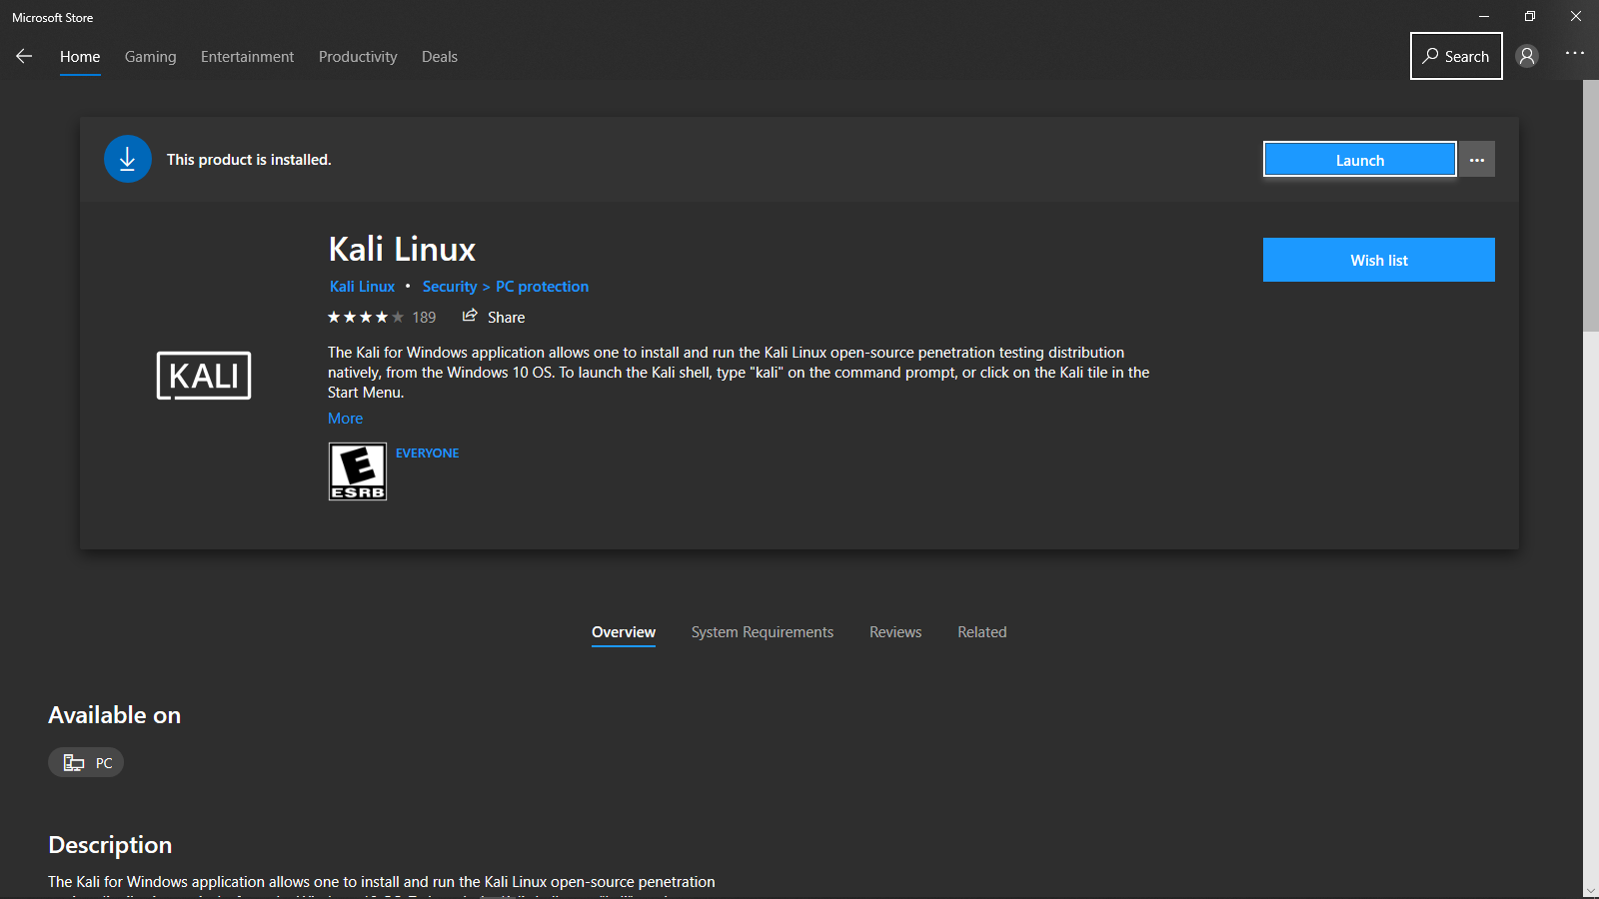Click the Description heading

tap(110, 845)
